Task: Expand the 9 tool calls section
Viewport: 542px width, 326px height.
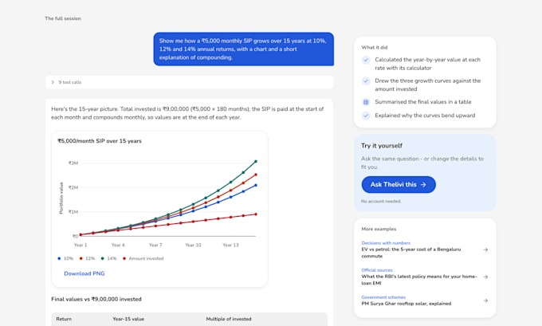Action: coord(190,82)
